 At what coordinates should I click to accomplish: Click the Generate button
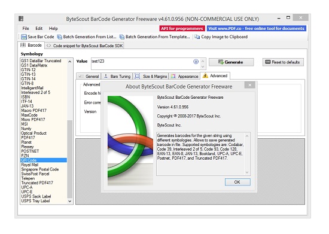coord(231,62)
